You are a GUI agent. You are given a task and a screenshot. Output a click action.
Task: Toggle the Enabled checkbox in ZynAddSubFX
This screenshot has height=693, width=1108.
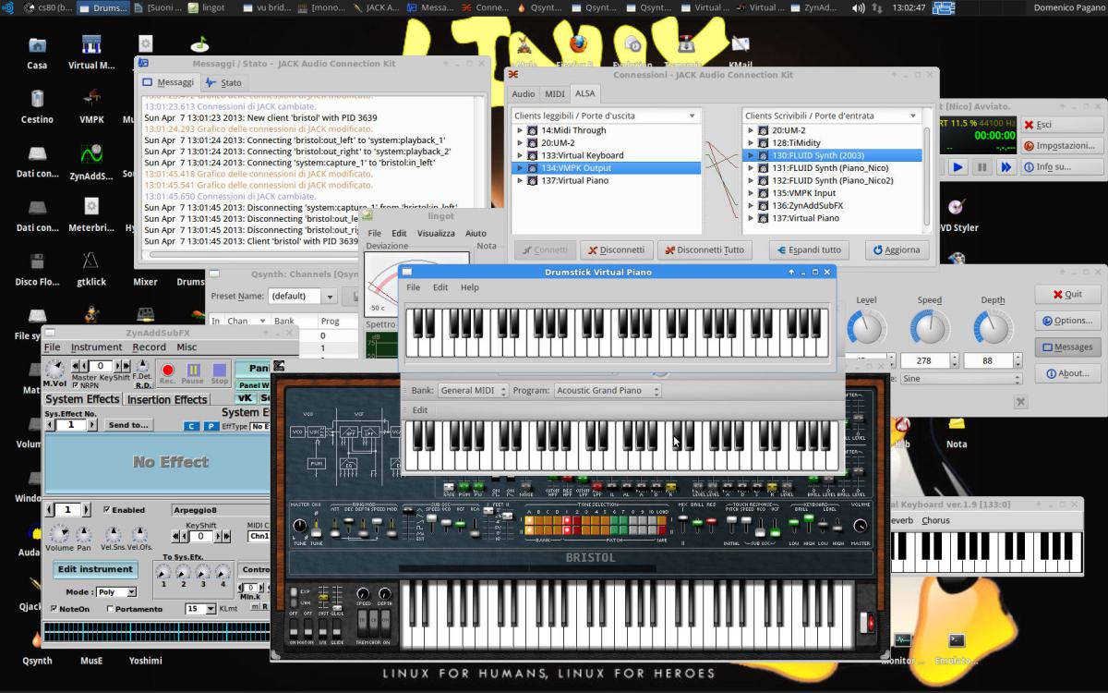(x=107, y=509)
